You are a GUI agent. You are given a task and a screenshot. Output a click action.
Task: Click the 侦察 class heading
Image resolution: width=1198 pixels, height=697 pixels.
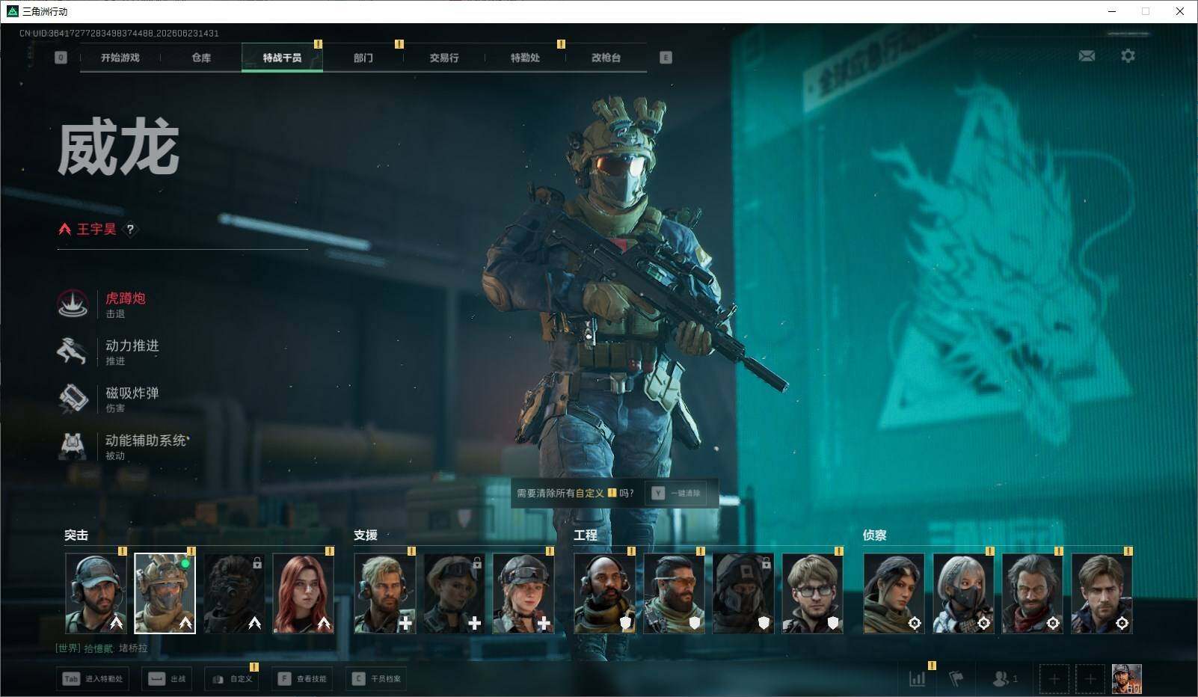pyautogui.click(x=875, y=535)
